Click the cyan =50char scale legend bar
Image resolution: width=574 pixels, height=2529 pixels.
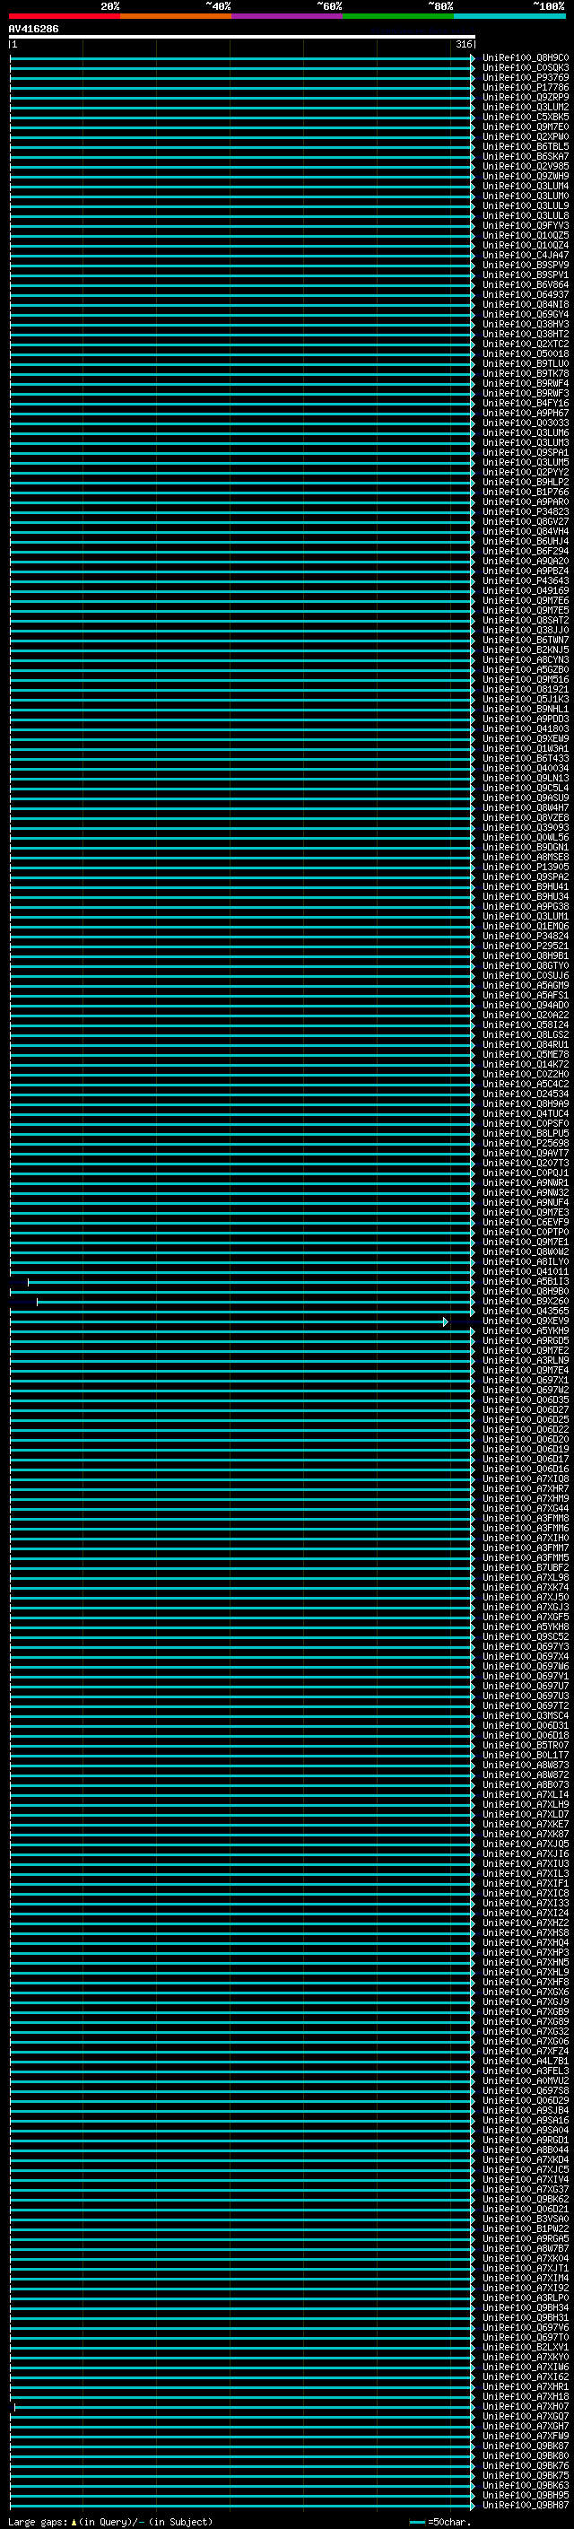[x=417, y=2521]
